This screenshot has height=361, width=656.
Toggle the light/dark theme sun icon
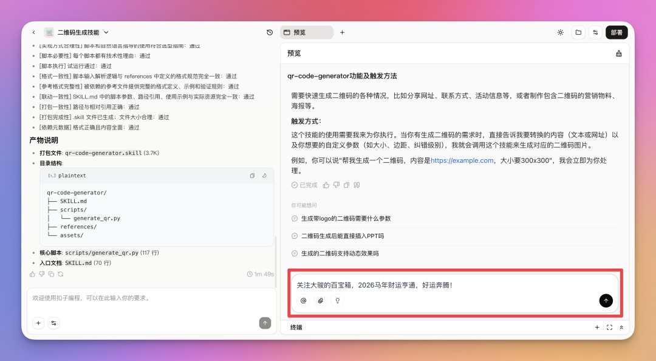click(x=560, y=32)
